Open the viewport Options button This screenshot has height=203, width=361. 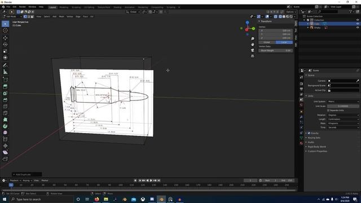(291, 12)
